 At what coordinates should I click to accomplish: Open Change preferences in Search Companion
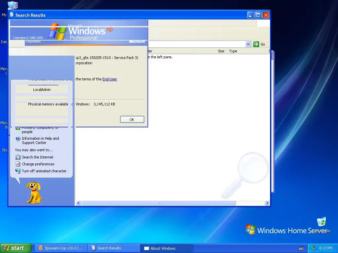pos(38,164)
